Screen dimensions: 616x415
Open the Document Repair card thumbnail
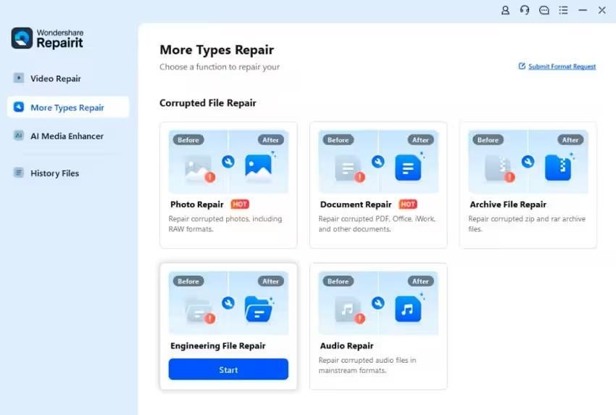pyautogui.click(x=378, y=161)
